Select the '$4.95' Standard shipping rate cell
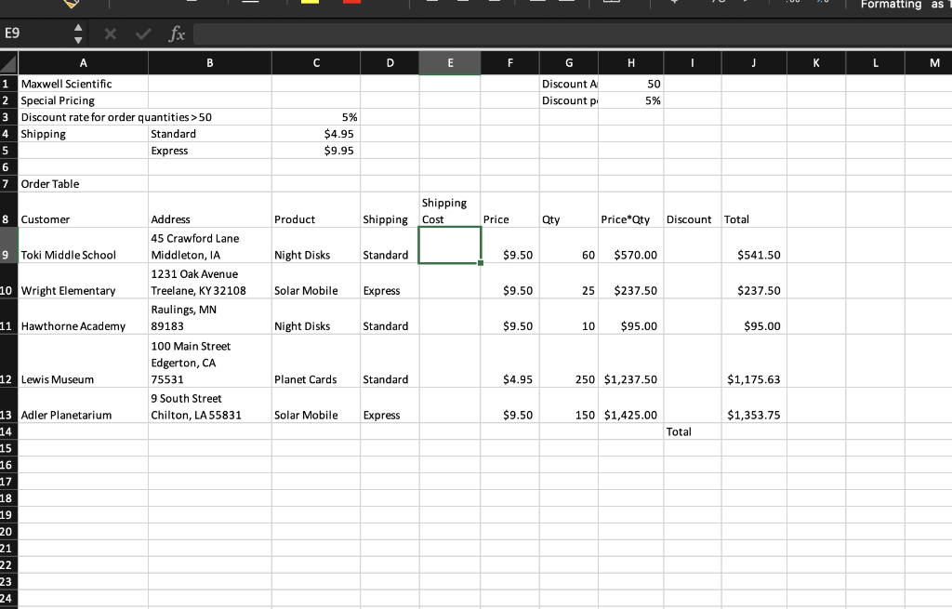The height and width of the screenshot is (609, 952). [316, 134]
